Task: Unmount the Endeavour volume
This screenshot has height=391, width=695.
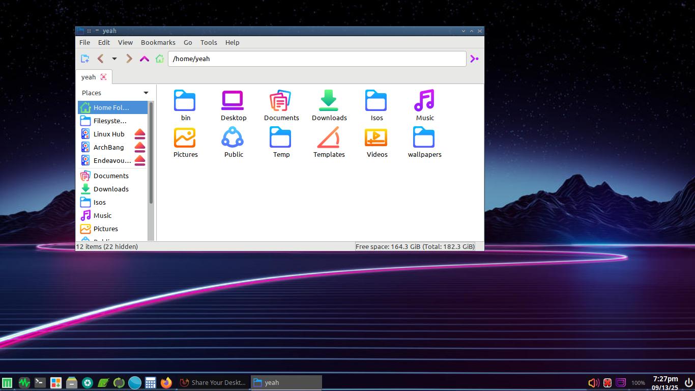Action: click(140, 160)
